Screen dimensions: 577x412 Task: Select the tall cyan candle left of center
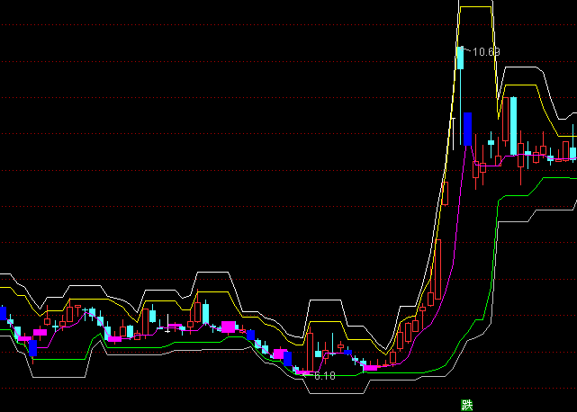tap(205, 313)
